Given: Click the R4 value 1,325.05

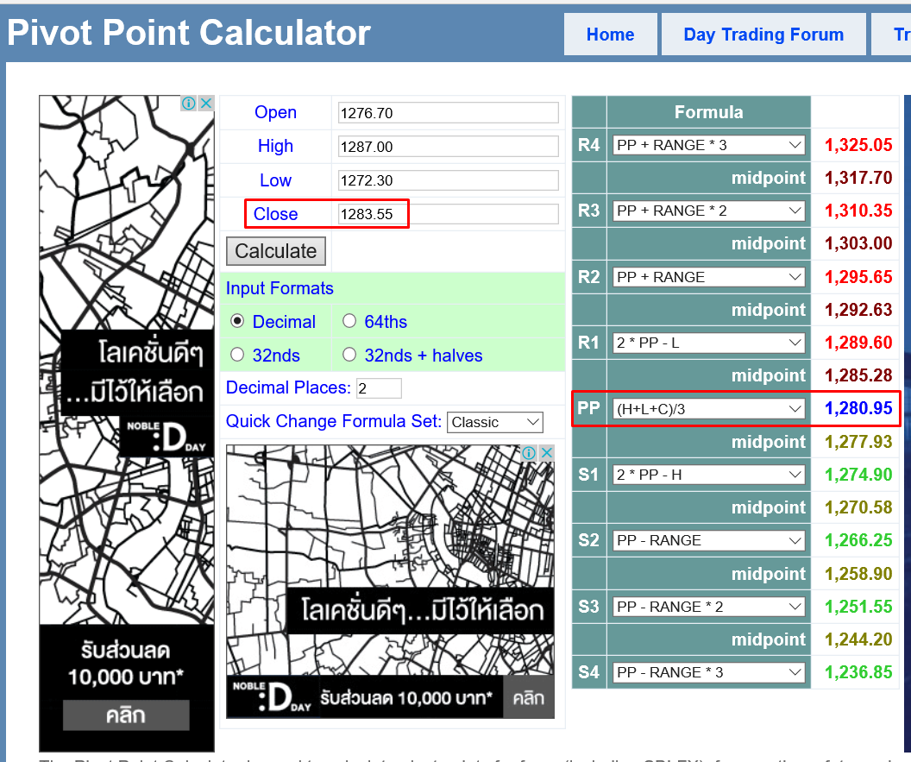Looking at the screenshot, I should (858, 145).
